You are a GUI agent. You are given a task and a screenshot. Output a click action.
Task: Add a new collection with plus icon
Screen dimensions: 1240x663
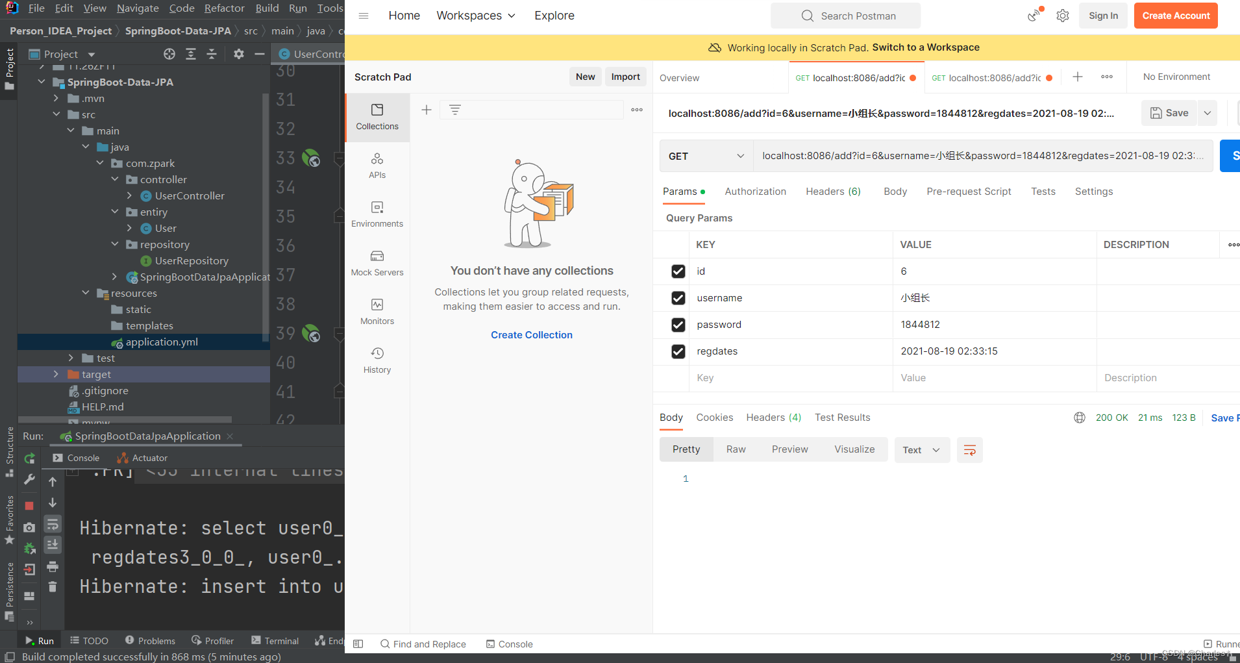tap(427, 110)
